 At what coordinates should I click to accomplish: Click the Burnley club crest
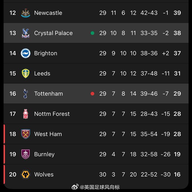coord(26,154)
